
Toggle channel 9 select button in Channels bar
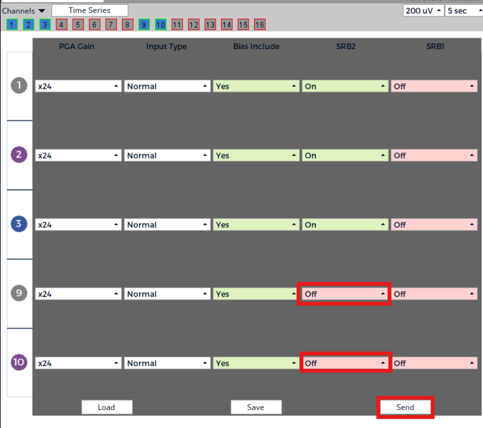click(x=144, y=24)
